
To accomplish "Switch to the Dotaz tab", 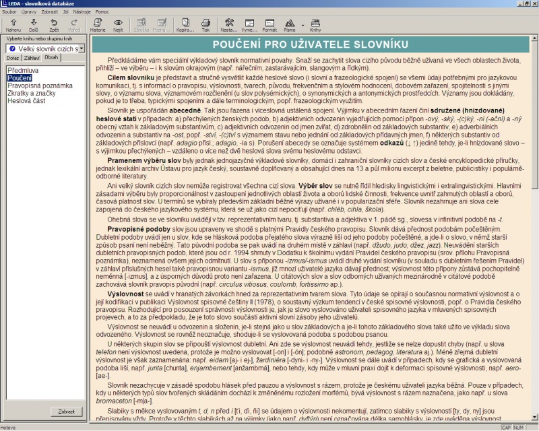I will click(13, 58).
